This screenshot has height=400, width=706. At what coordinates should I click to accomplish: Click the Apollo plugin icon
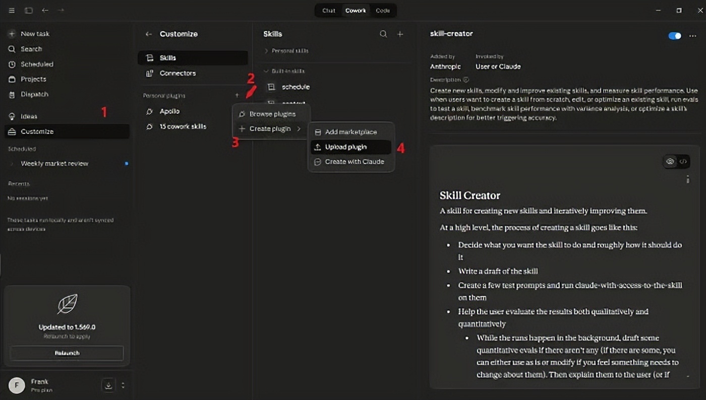pos(149,111)
